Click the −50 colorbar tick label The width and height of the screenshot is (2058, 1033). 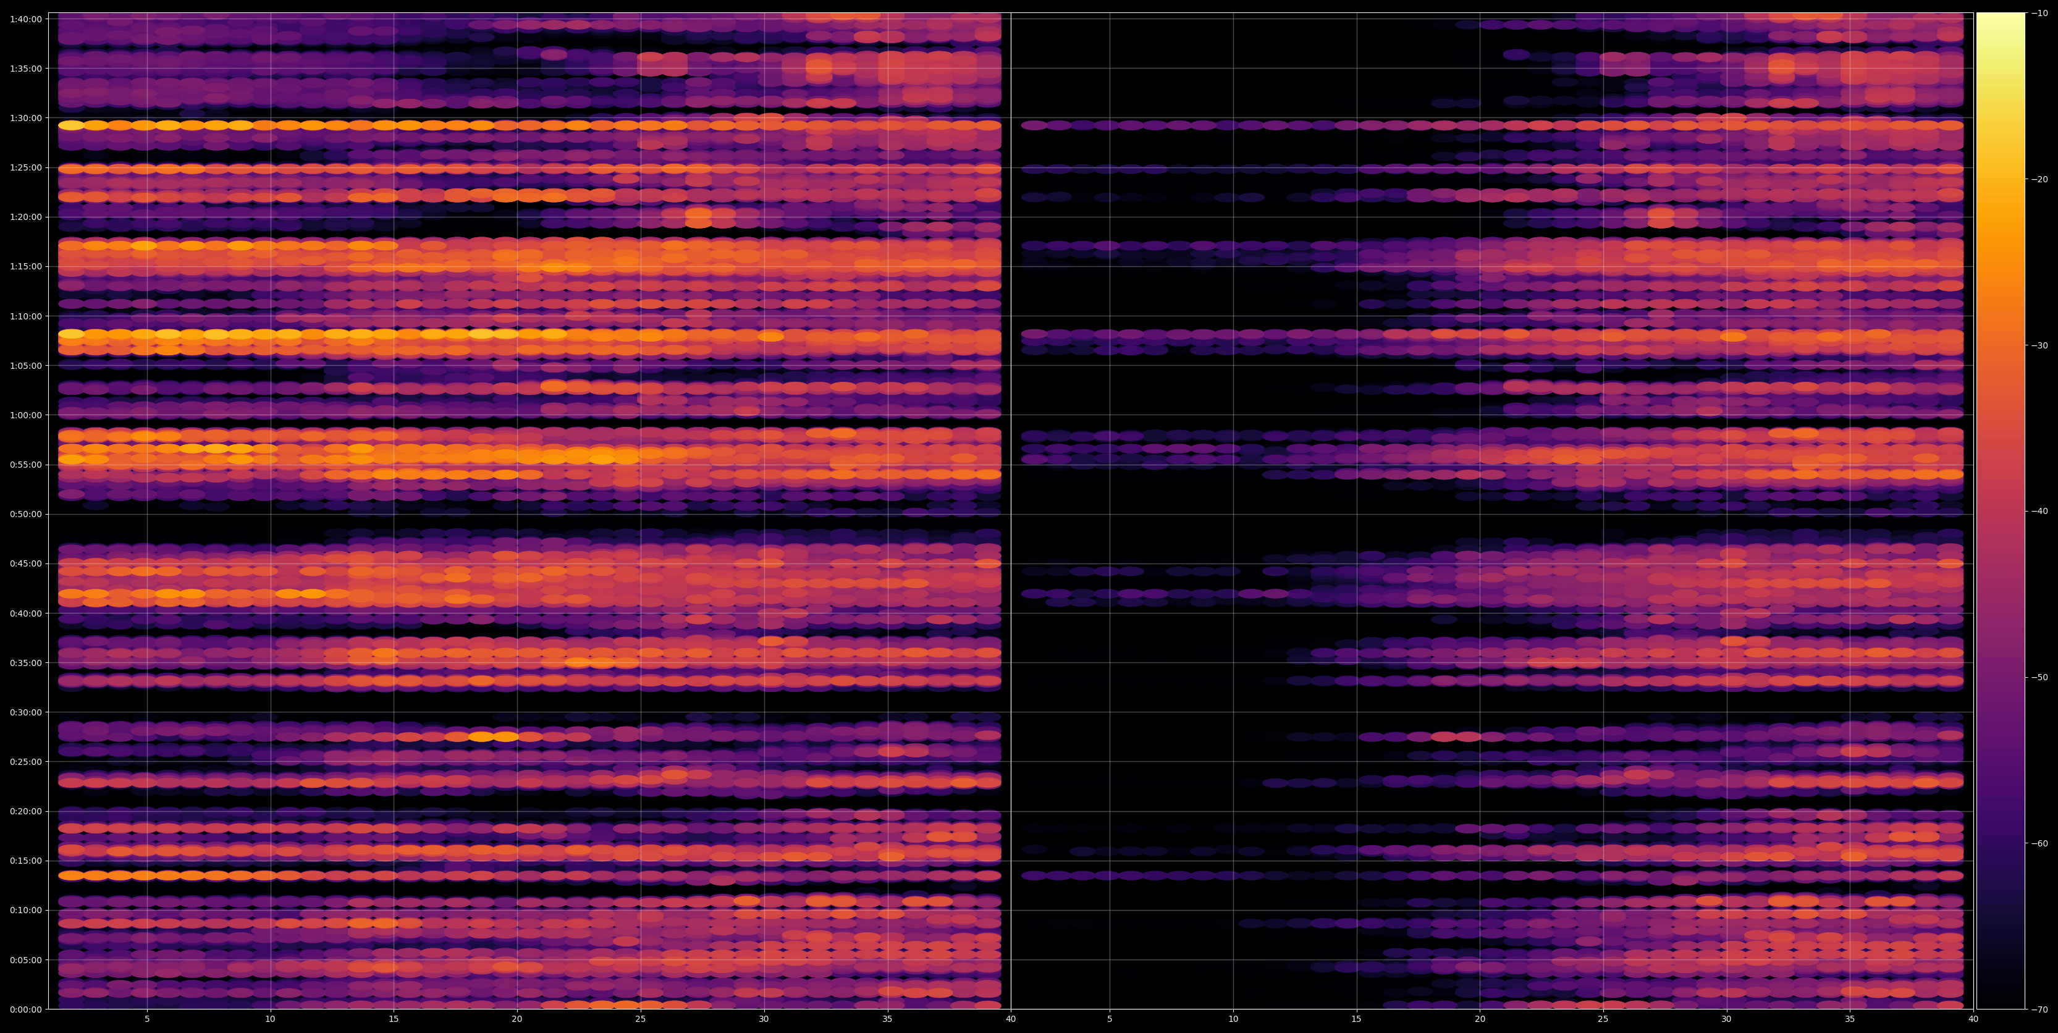[2039, 678]
